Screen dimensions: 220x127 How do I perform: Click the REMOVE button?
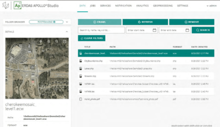192,22
